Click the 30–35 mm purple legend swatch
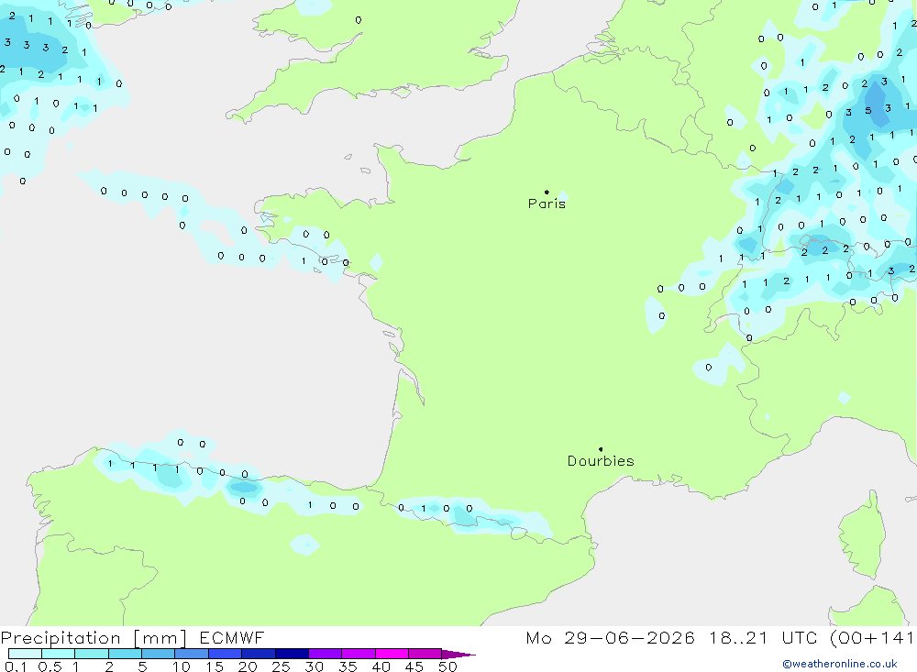The width and height of the screenshot is (917, 672). pos(326,654)
